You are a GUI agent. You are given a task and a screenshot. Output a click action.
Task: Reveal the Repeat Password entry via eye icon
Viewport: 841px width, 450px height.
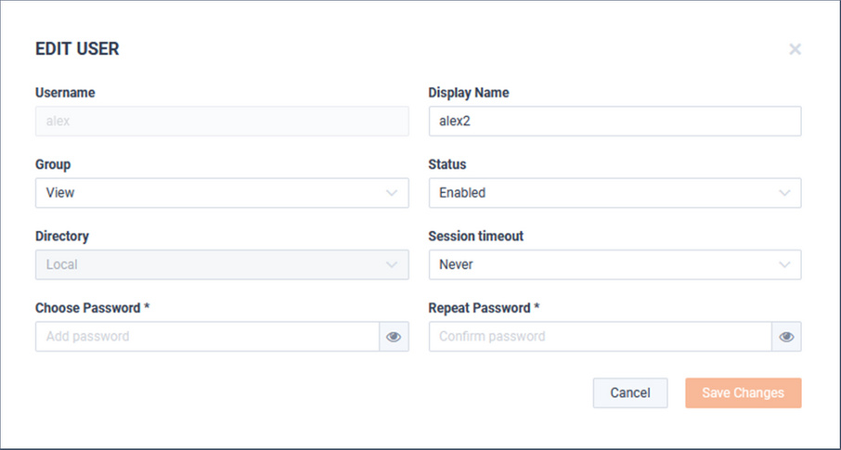tap(786, 337)
